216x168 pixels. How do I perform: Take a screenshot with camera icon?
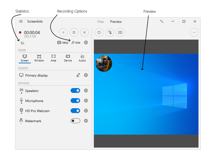point(120,32)
